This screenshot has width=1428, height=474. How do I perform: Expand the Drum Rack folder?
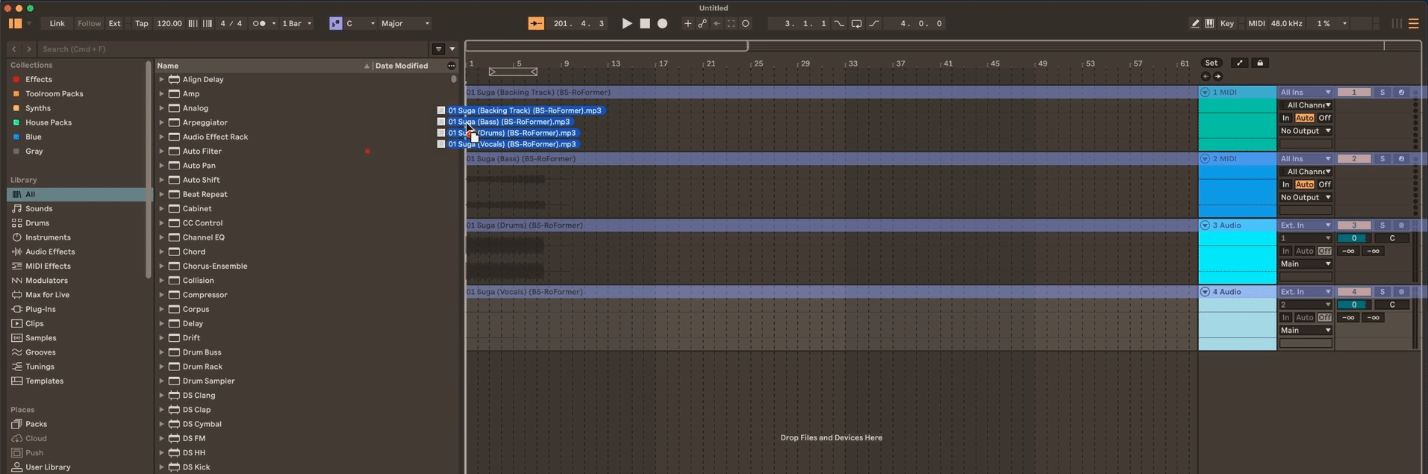161,367
